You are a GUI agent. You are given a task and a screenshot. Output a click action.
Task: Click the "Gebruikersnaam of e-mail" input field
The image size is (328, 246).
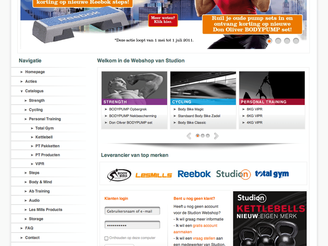tap(132, 211)
